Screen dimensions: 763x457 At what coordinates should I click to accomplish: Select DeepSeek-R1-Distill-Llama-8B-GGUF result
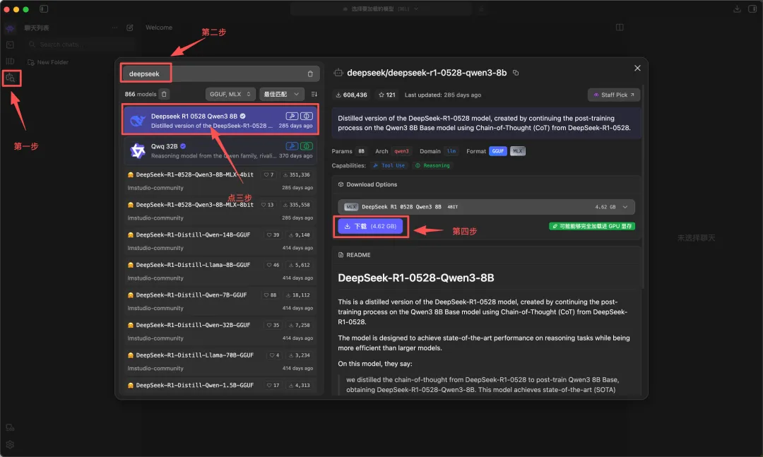click(x=220, y=271)
